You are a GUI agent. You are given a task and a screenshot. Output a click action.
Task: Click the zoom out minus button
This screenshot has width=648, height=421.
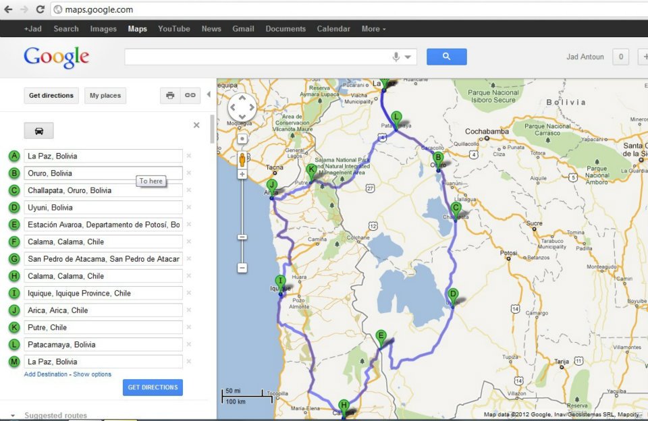(x=242, y=268)
